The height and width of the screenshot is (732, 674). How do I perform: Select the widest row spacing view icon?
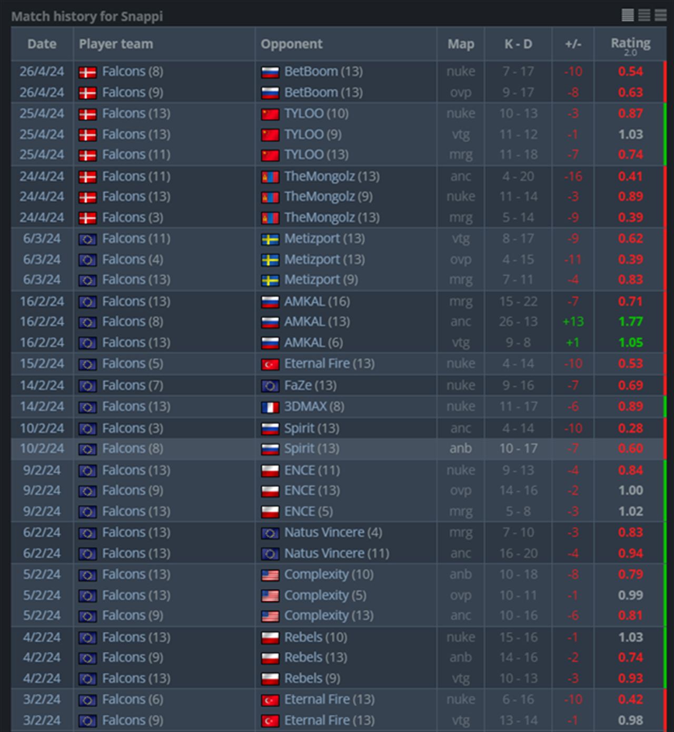click(660, 15)
